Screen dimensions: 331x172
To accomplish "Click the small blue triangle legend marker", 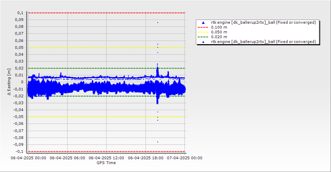I will [x=203, y=42].
